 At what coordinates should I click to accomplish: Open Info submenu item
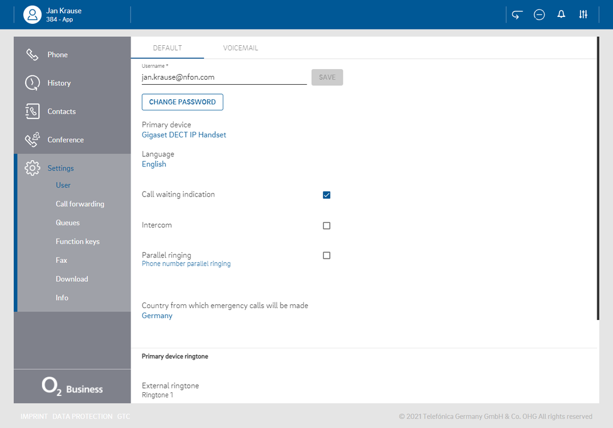[61, 298]
